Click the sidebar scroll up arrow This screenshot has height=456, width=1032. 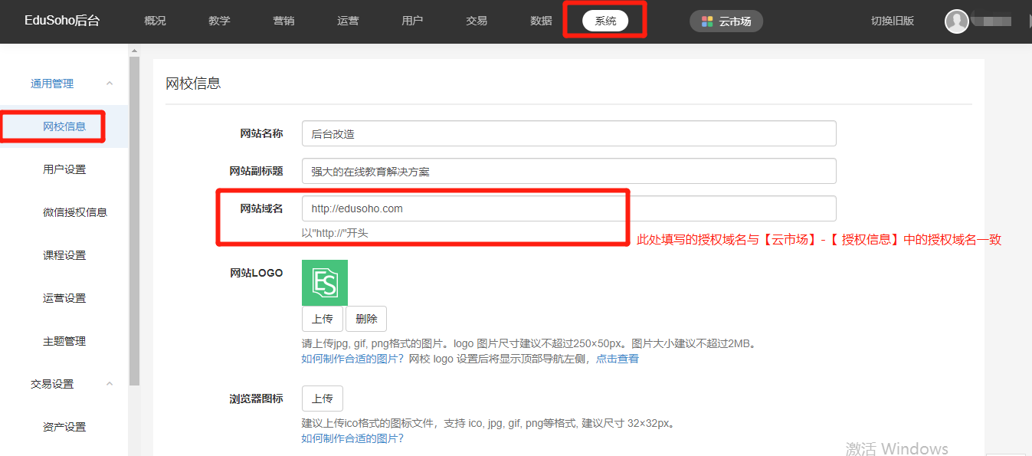(x=135, y=51)
